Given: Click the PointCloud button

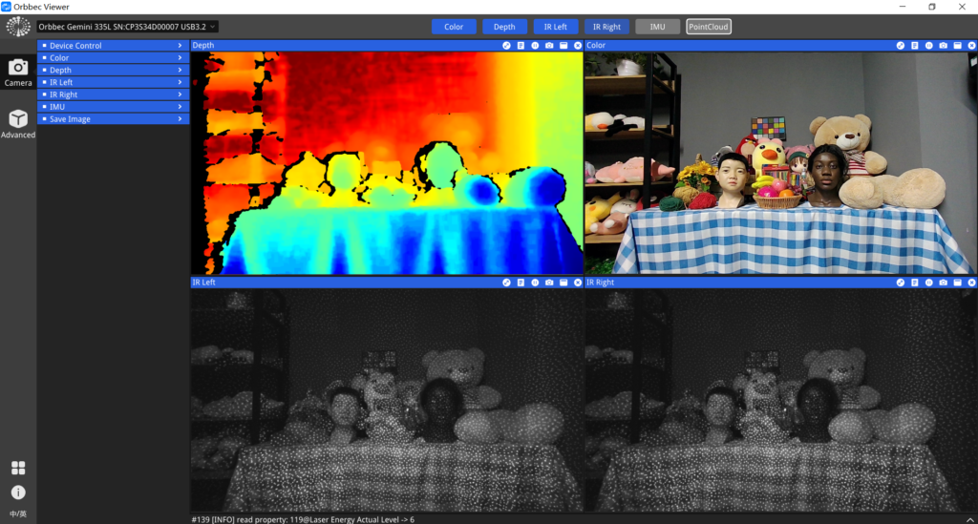Looking at the screenshot, I should tap(710, 27).
